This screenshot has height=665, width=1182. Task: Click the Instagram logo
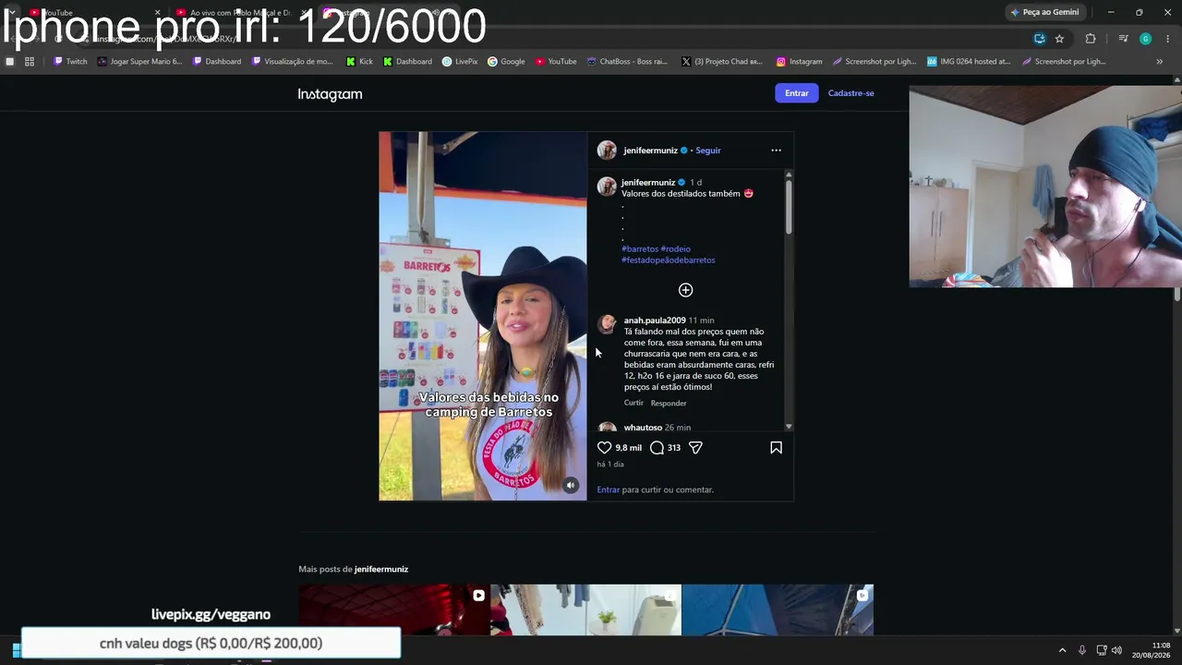pos(330,94)
